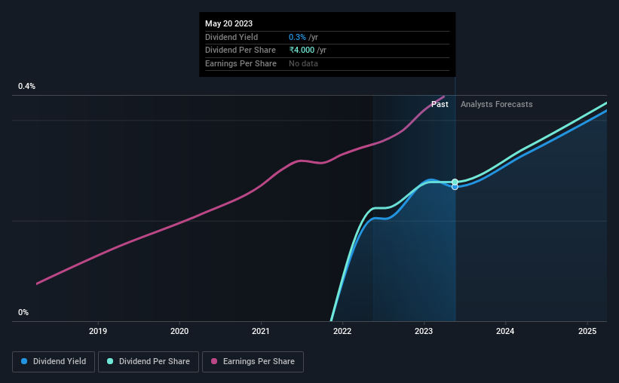Click the teal Dividend Per Share legend dot
Viewport: 619px width, 383px height.
tap(110, 361)
